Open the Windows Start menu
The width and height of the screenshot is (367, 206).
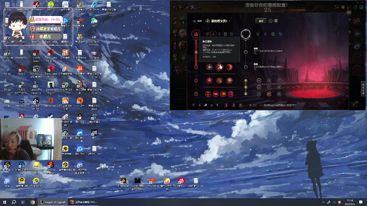coord(5,202)
